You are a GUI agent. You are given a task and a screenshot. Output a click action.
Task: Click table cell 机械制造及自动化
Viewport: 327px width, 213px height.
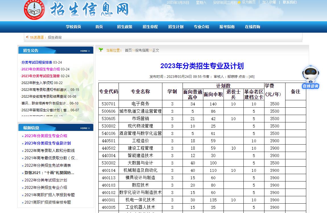pyautogui.click(x=140, y=170)
